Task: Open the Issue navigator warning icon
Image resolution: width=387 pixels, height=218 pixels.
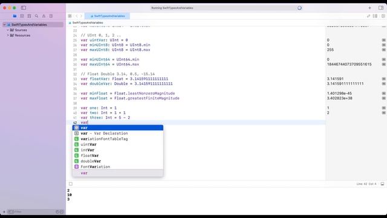Action: (x=44, y=16)
